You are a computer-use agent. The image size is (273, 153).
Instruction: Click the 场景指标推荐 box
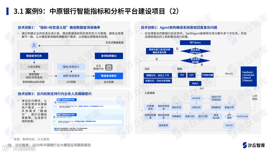click(150, 116)
